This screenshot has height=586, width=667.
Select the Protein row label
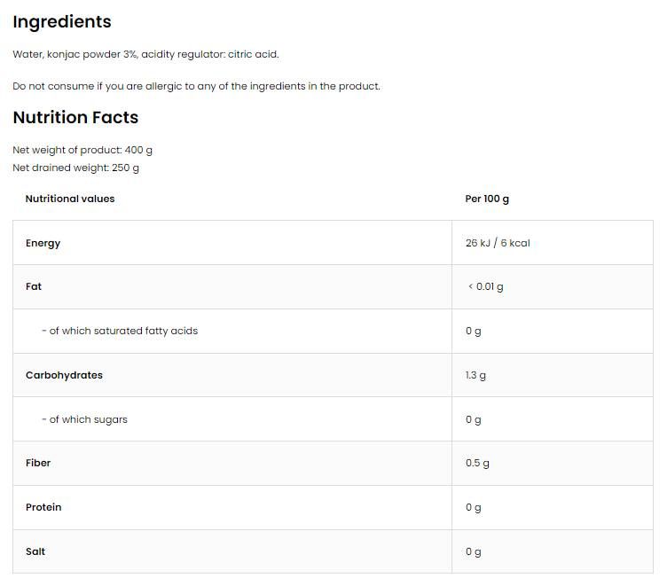pyautogui.click(x=43, y=507)
